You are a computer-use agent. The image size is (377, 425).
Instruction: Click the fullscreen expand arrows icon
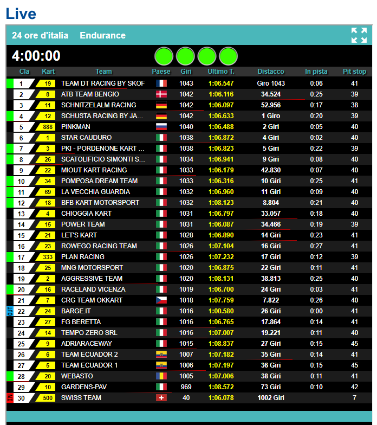pyautogui.click(x=359, y=35)
